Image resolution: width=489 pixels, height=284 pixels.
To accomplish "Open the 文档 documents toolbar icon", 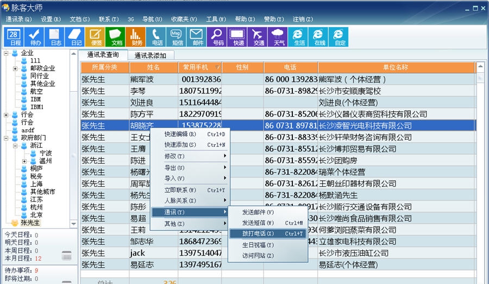I will [x=115, y=37].
